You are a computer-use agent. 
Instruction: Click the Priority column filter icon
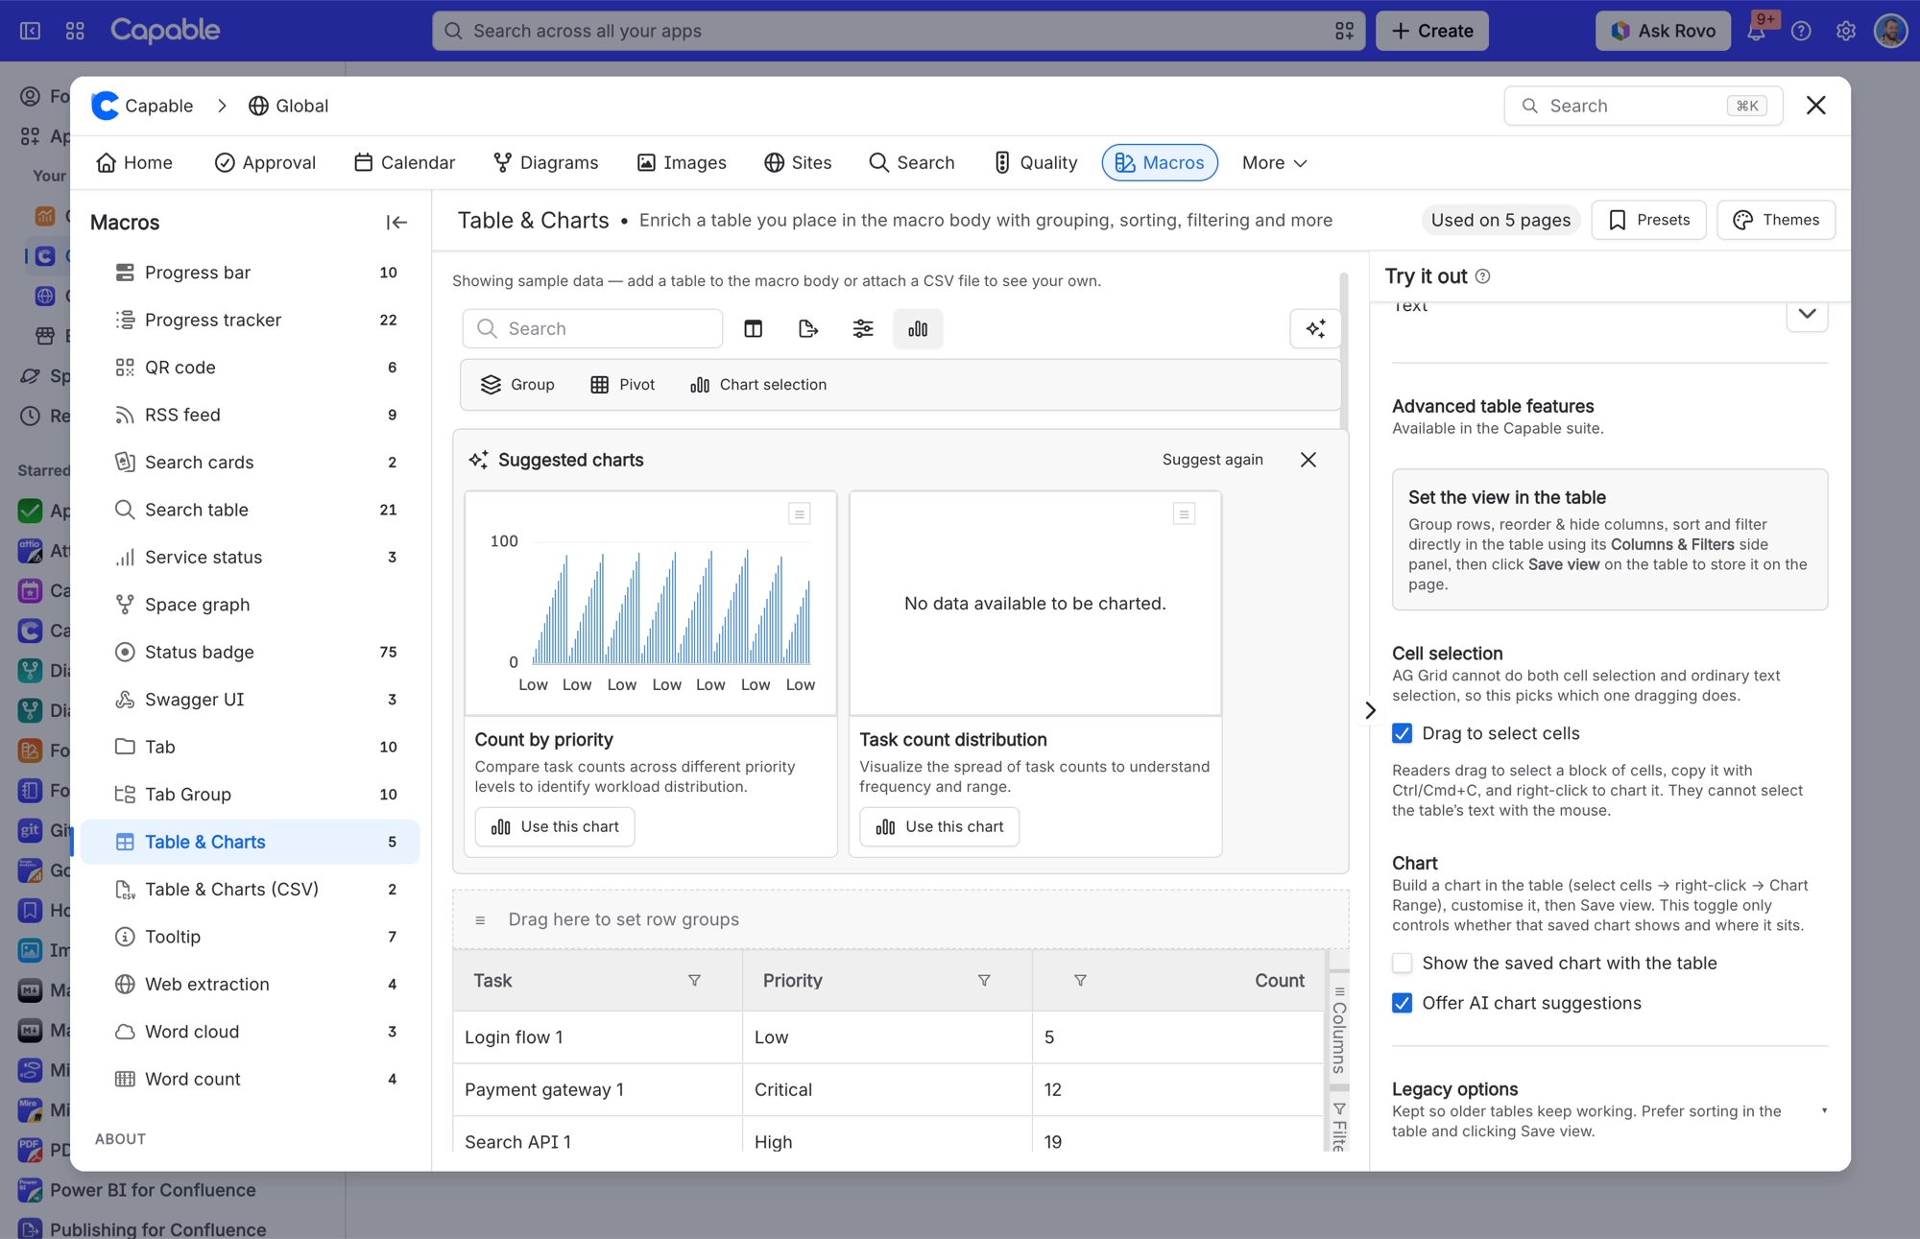984,981
